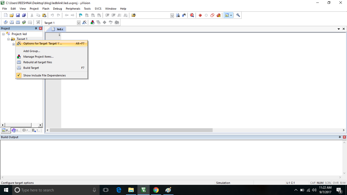The width and height of the screenshot is (347, 195).
Task: Click the Cut scissors icon
Action: click(32, 15)
